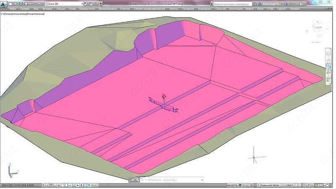Click the Save icon in quick access toolbar
This screenshot has width=336, height=189.
coord(21,3)
